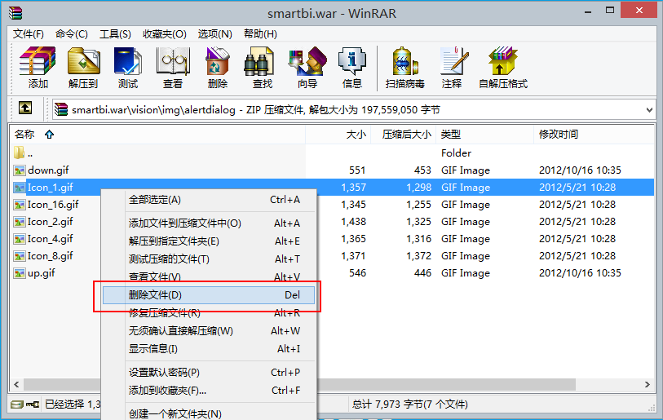Screen dimensions: 663x420
Task: Select the Icon_16.gif file name
Action: click(x=53, y=205)
